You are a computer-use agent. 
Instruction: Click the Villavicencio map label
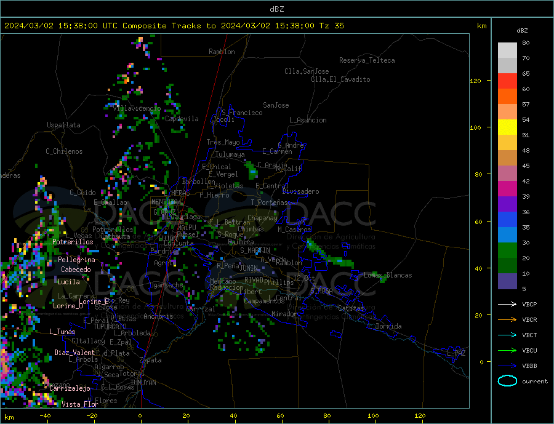[137, 108]
